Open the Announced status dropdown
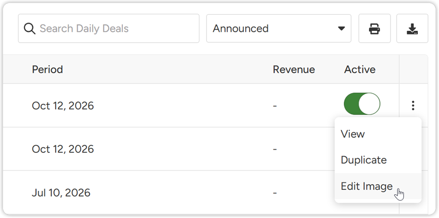The width and height of the screenshot is (439, 218). click(x=279, y=29)
